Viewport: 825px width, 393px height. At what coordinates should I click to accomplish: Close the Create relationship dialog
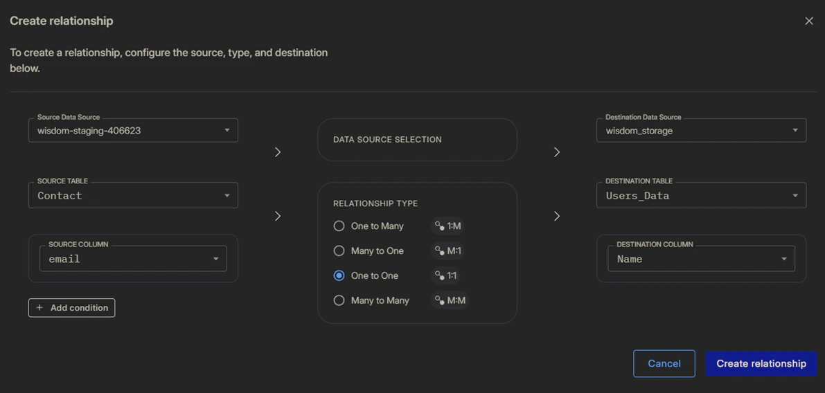coord(808,21)
